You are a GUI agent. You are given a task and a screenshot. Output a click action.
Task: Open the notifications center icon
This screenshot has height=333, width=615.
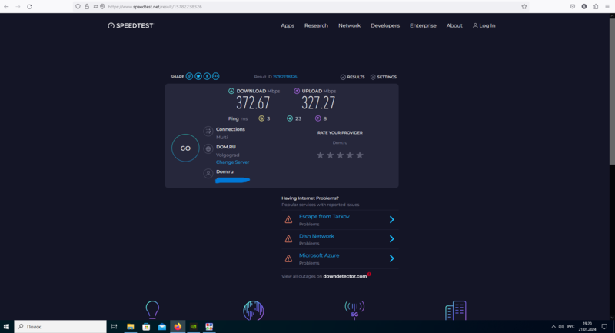pyautogui.click(x=604, y=326)
